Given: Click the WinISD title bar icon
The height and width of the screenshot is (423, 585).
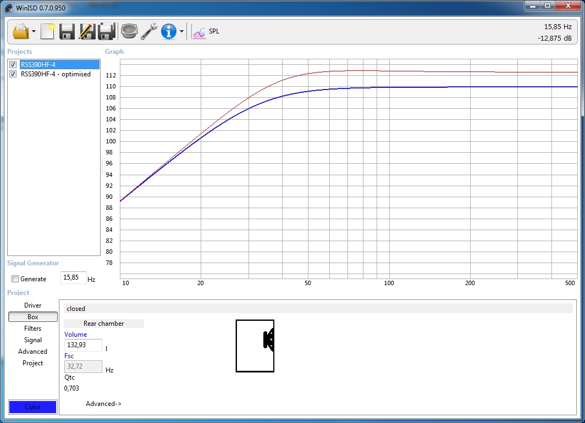Looking at the screenshot, I should (9, 8).
